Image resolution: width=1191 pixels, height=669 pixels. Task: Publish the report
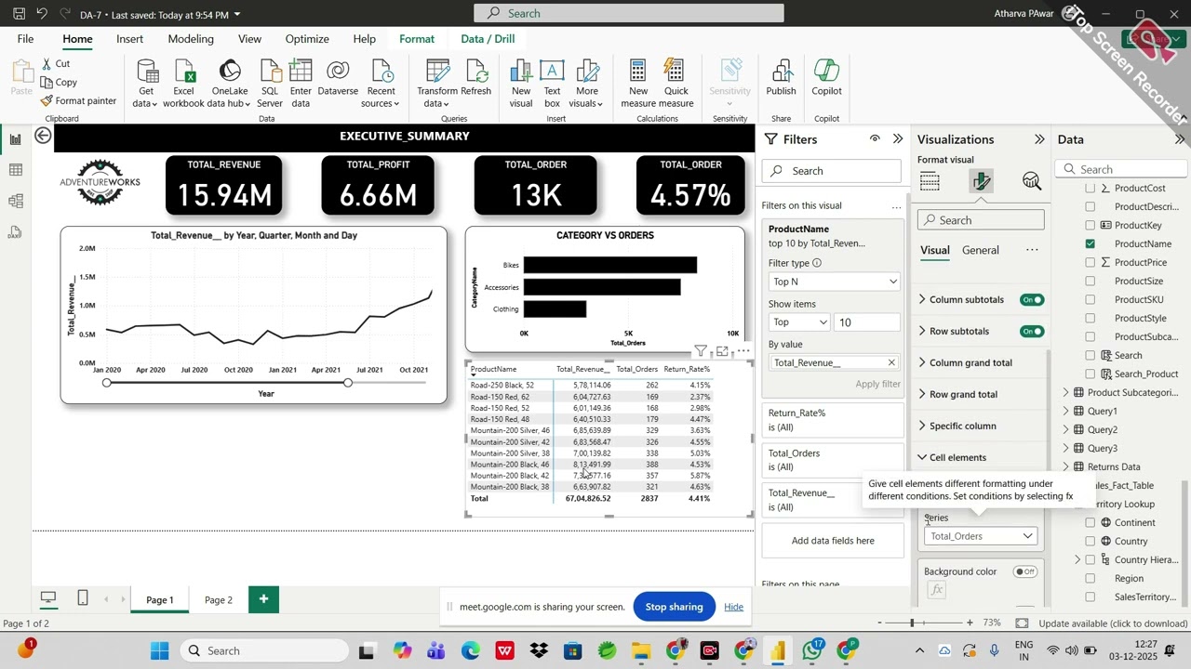coord(781,77)
